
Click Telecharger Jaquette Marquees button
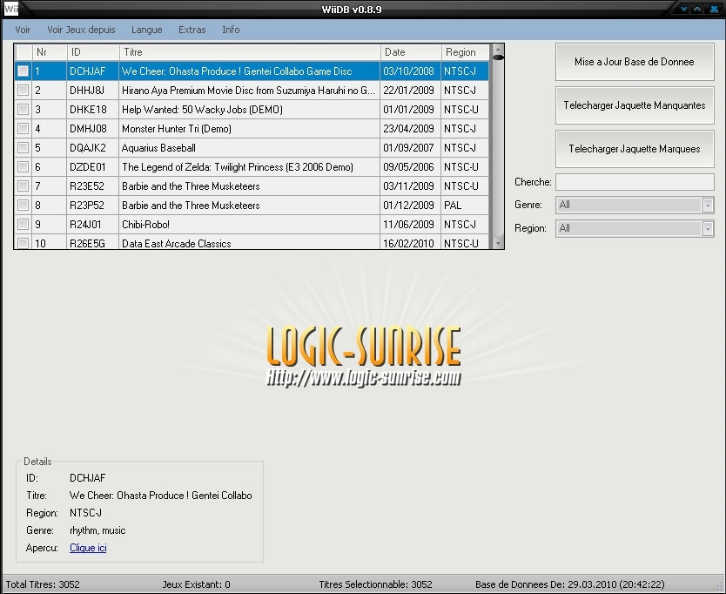click(x=635, y=149)
